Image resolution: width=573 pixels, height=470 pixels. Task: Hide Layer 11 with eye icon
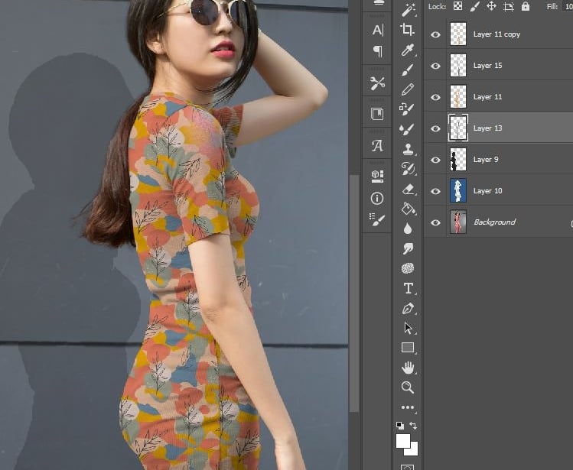[x=435, y=97]
